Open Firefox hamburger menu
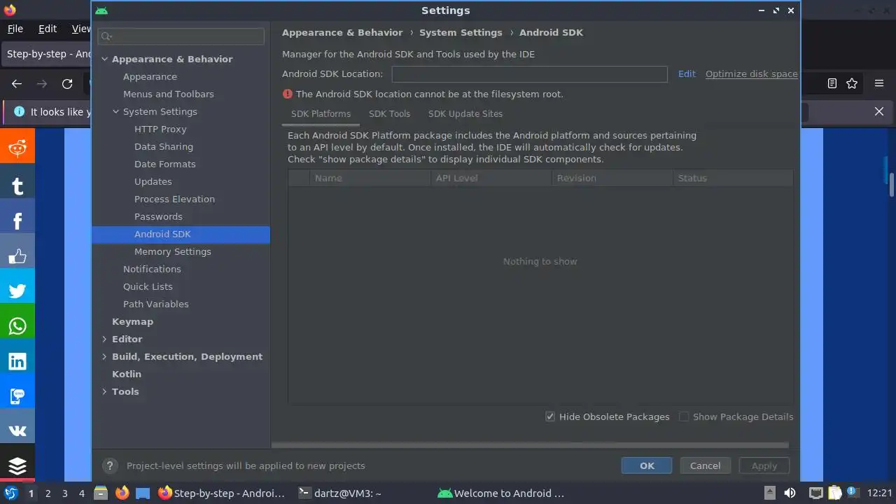 pyautogui.click(x=879, y=83)
